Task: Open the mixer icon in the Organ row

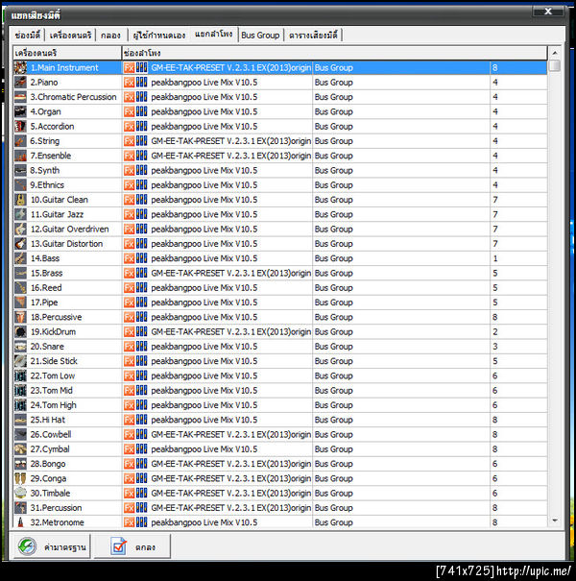Action: point(141,111)
